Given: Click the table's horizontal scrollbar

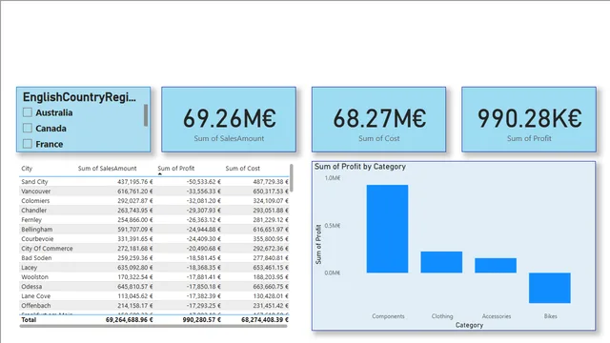Looking at the screenshot, I should click(x=153, y=326).
